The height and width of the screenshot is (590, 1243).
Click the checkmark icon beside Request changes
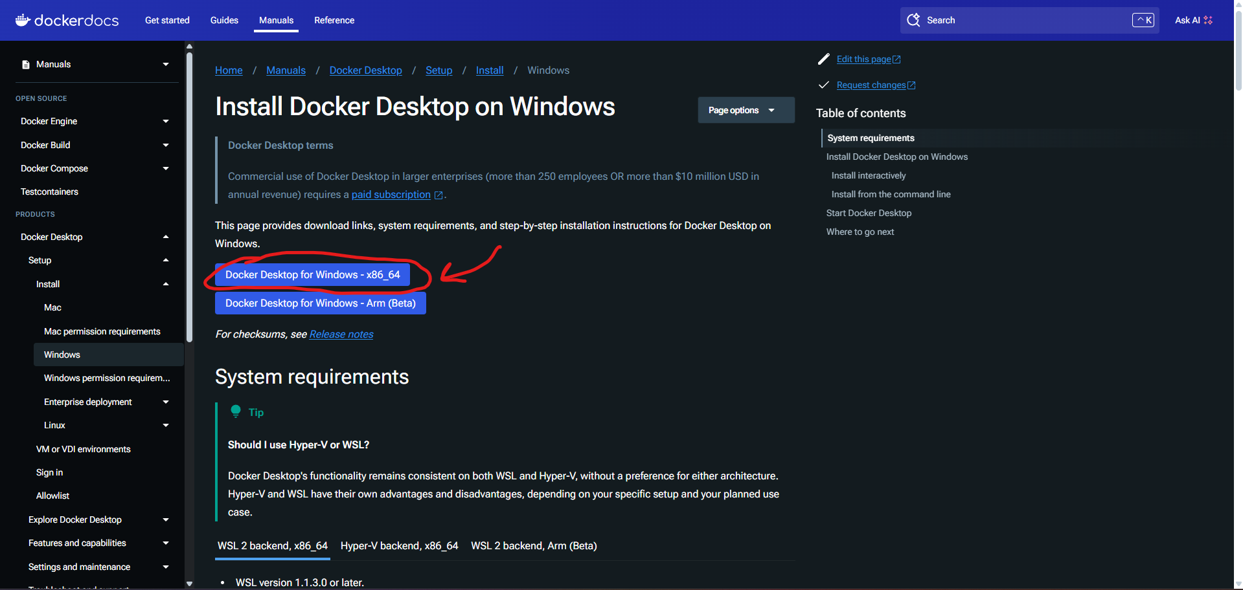824,85
